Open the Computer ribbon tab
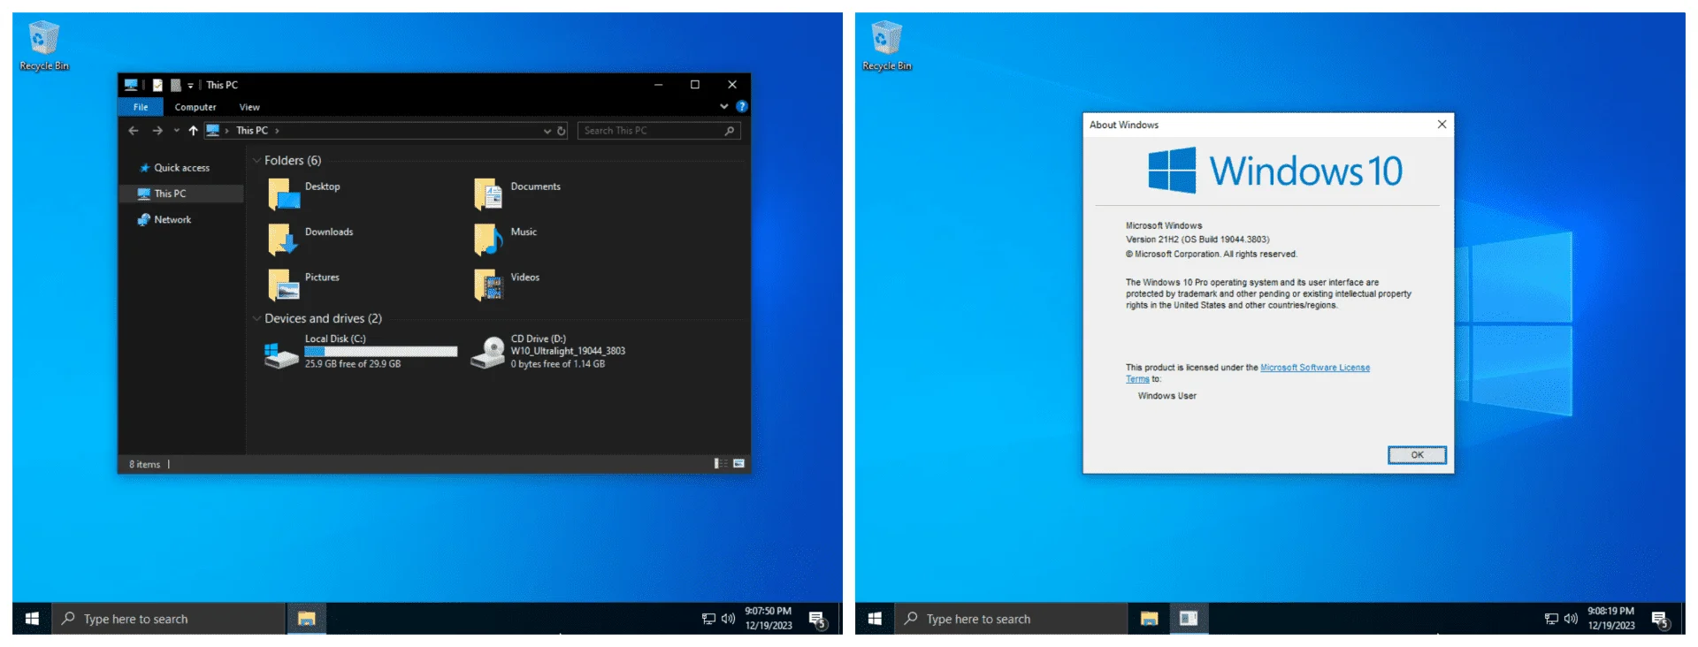 (x=195, y=107)
